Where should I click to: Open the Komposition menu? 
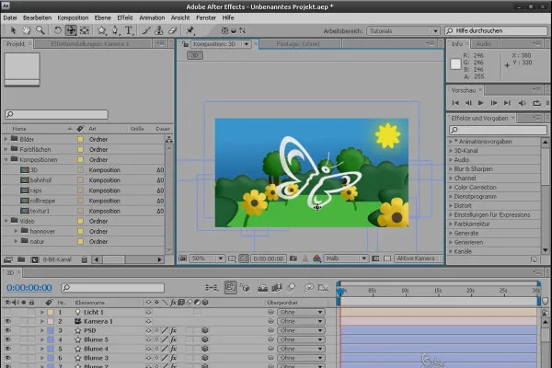pyautogui.click(x=73, y=17)
